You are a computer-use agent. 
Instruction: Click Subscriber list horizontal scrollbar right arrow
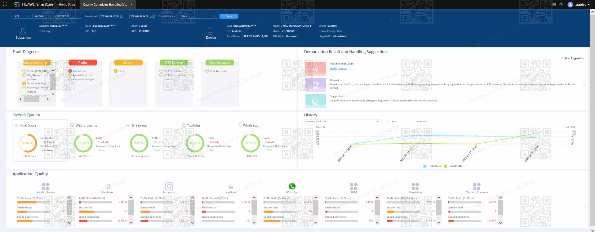[48, 99]
